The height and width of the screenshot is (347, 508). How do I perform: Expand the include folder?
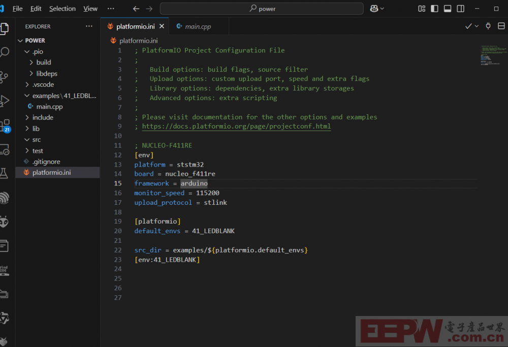click(x=58, y=117)
